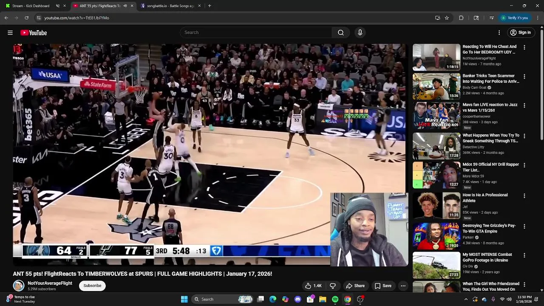Mute the YouTube tab audio
The width and height of the screenshot is (544, 306).
pos(125,6)
